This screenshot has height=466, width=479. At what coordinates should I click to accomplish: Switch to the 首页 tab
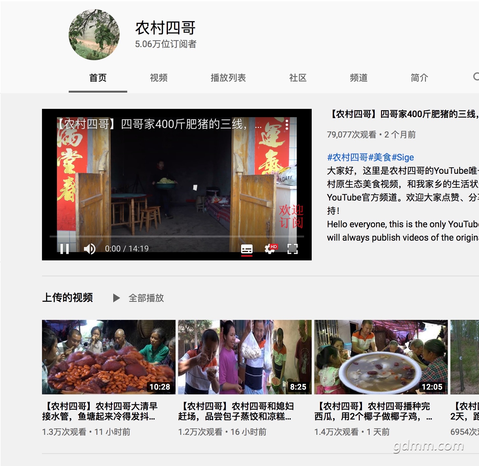tap(98, 78)
